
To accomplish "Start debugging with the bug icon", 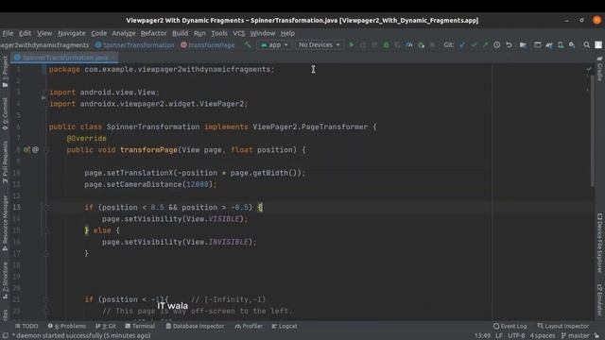I will [x=386, y=45].
